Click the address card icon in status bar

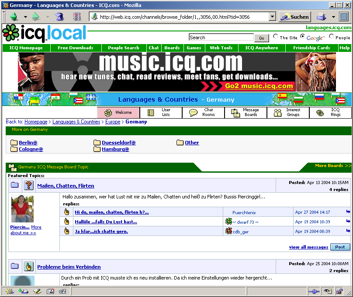(x=51, y=291)
